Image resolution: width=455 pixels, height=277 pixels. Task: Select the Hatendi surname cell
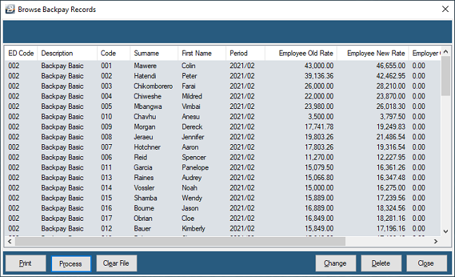[145, 76]
